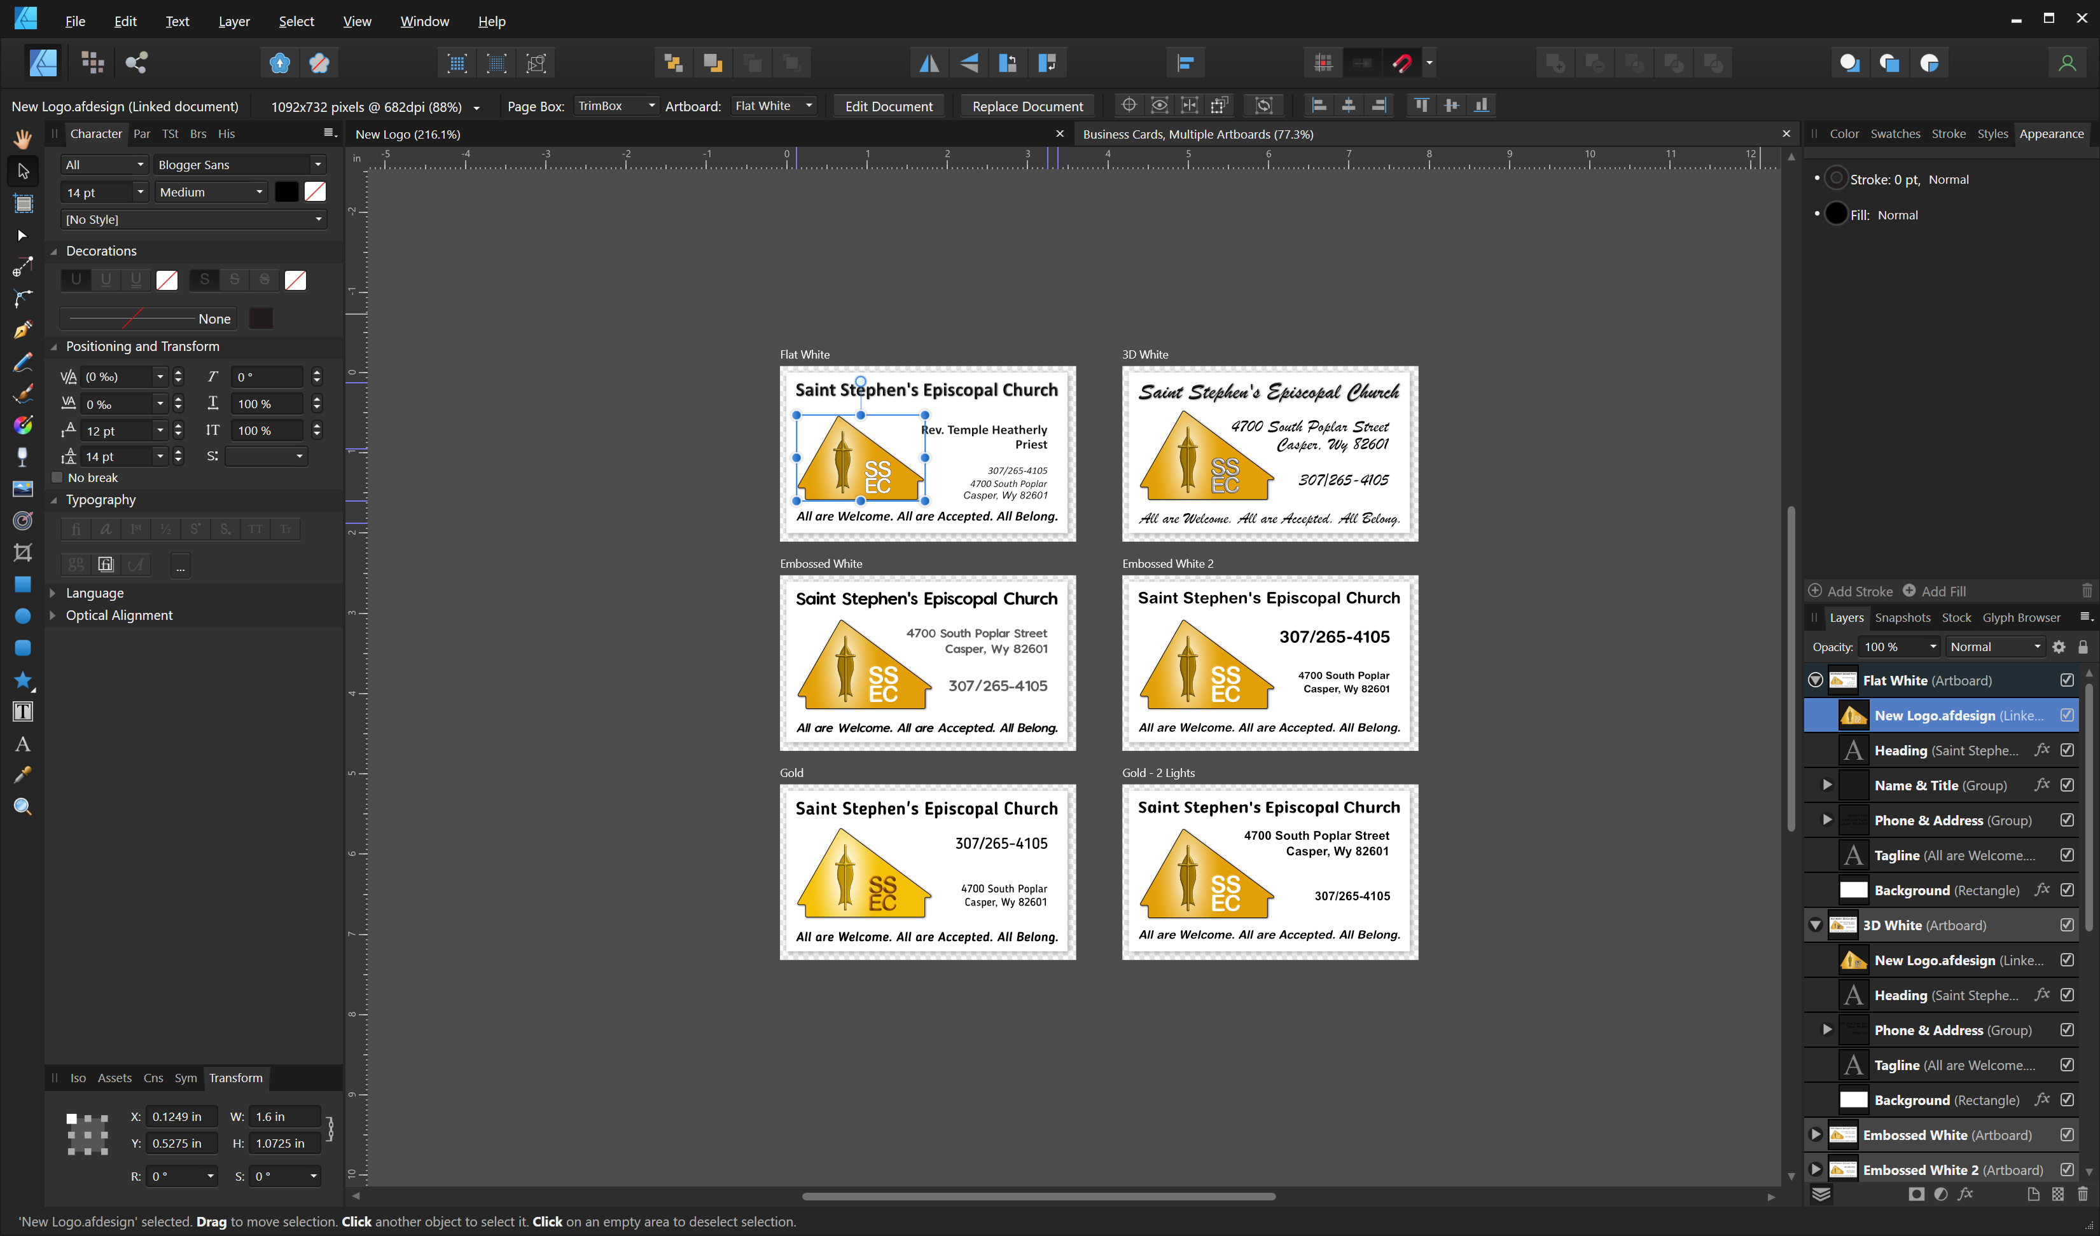Expand the Language section
The image size is (2100, 1236).
(x=53, y=592)
